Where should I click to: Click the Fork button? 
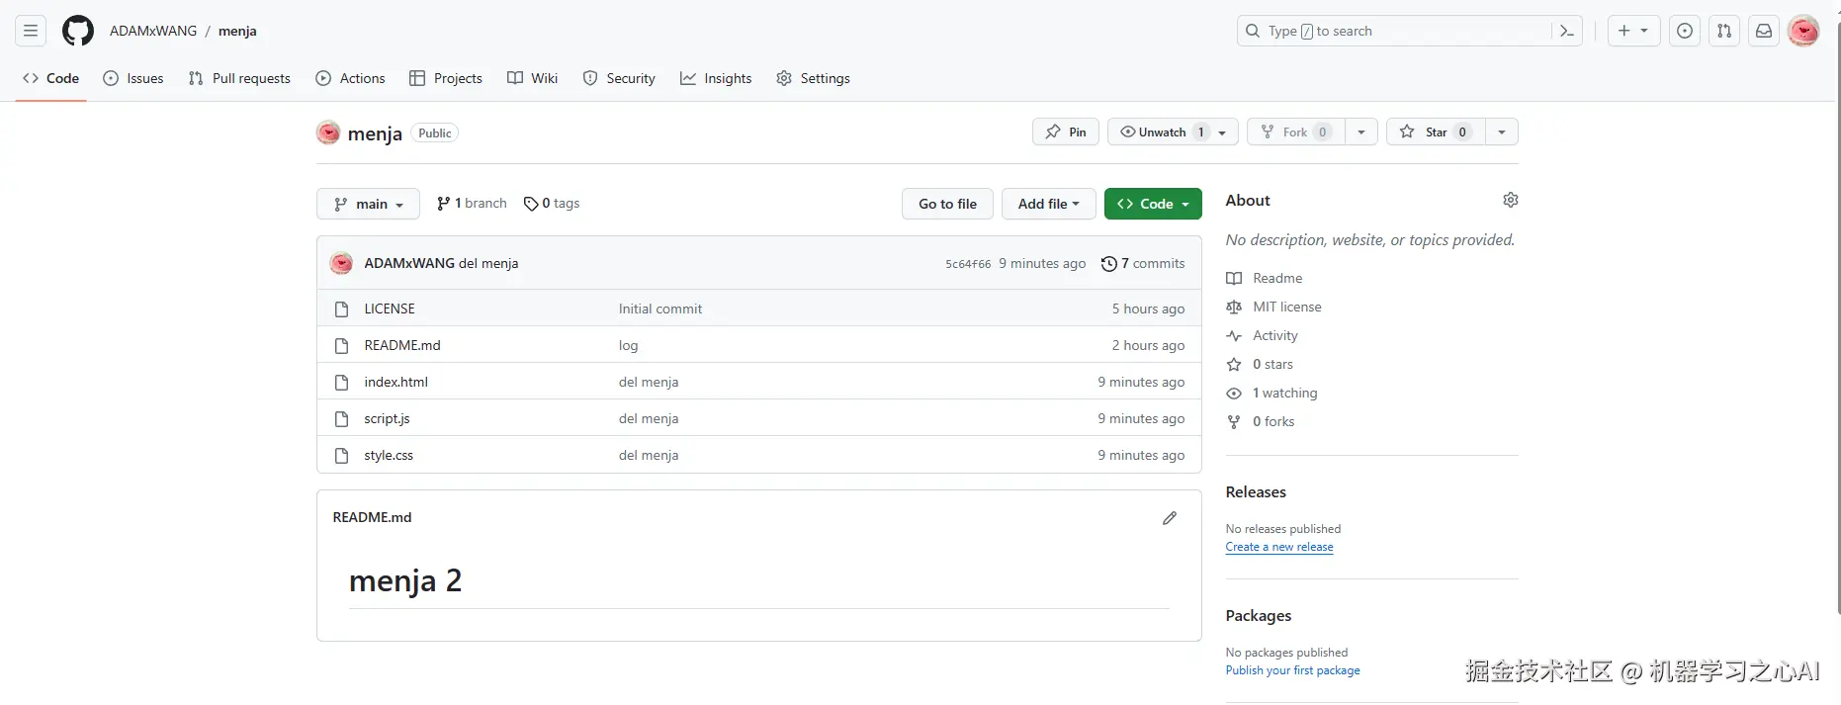(1295, 132)
